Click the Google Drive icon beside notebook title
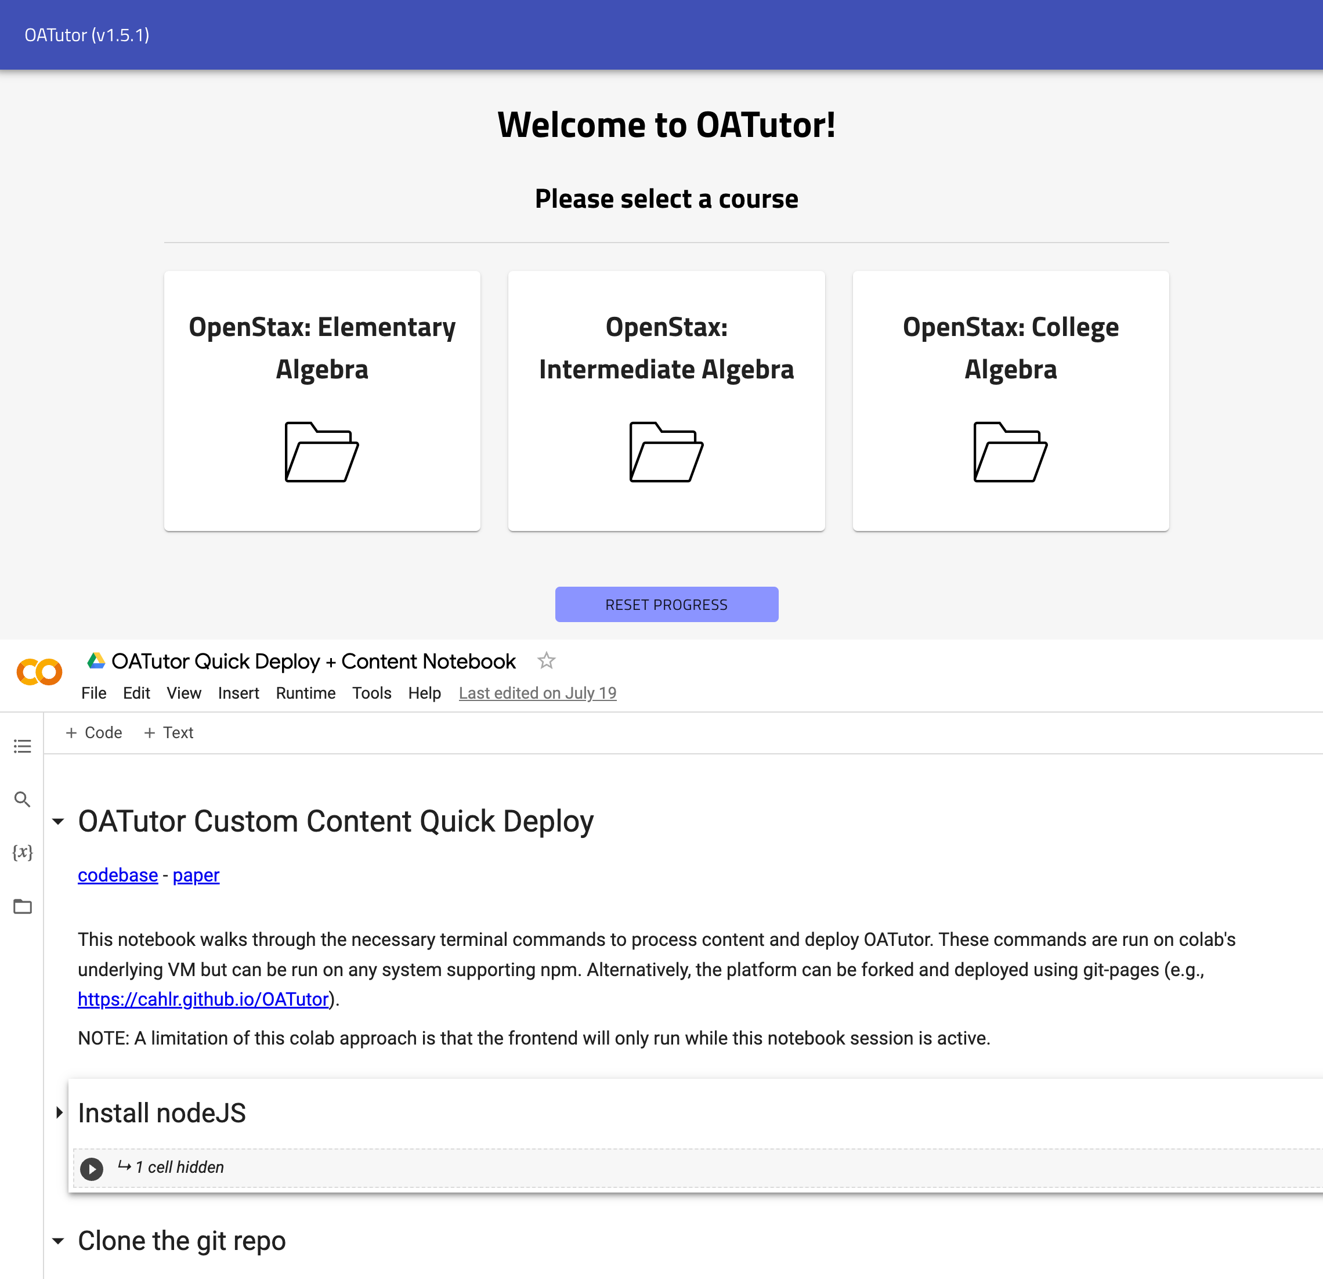Image resolution: width=1323 pixels, height=1279 pixels. click(x=96, y=661)
